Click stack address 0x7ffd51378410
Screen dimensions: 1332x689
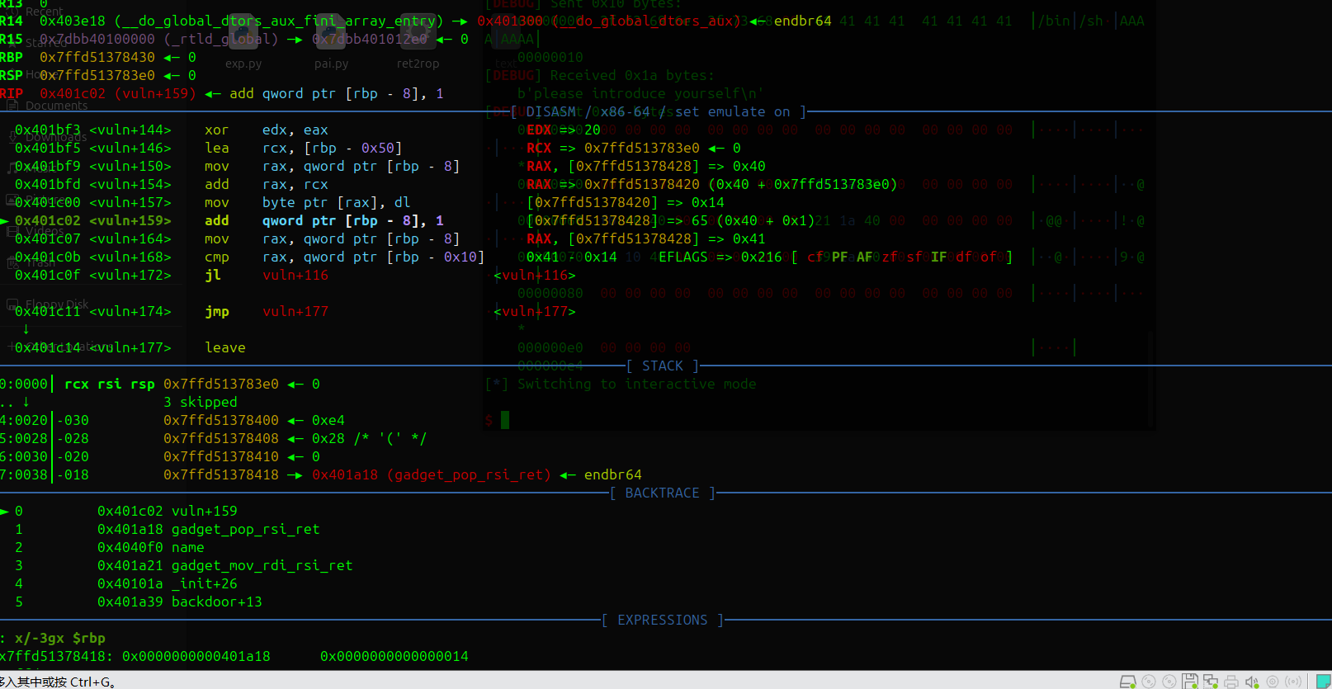[221, 456]
